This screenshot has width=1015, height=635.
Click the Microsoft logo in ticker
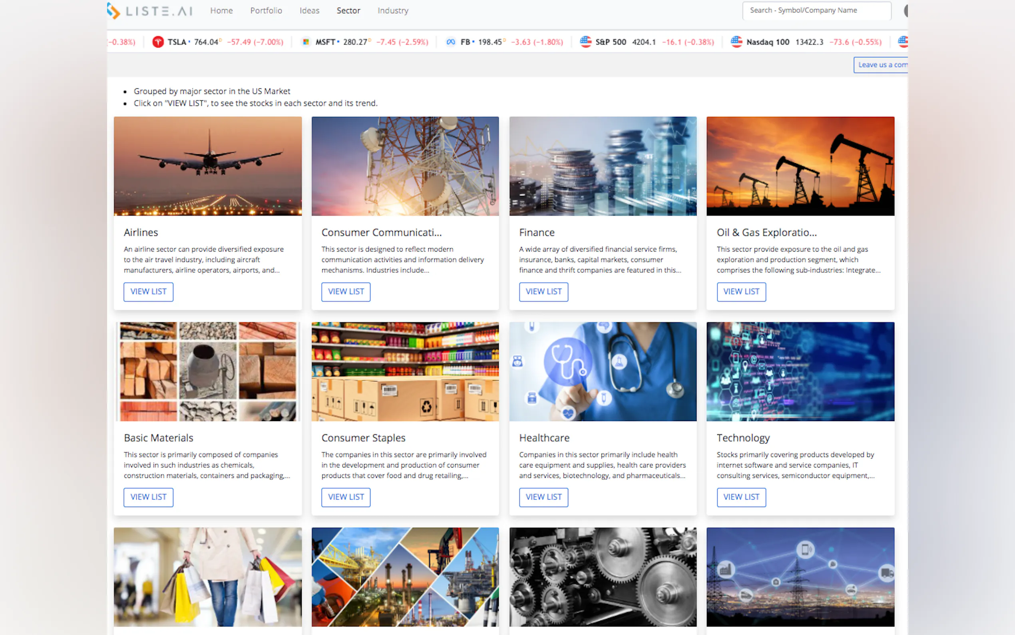point(306,42)
